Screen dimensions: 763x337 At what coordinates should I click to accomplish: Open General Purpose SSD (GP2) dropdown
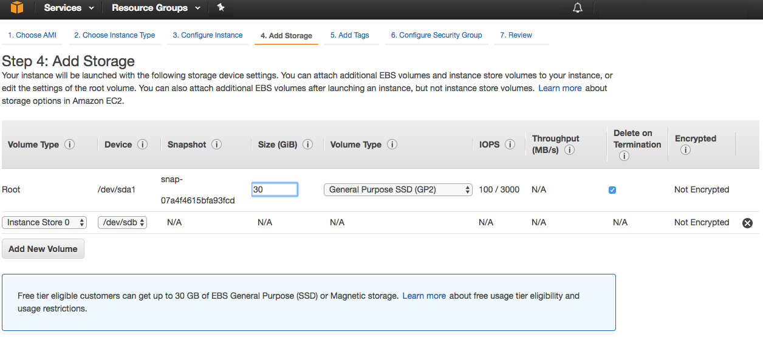click(398, 190)
